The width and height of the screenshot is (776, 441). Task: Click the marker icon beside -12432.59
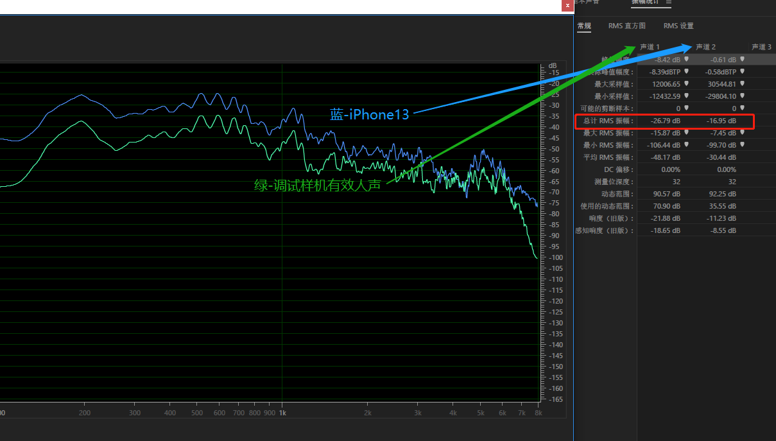(x=686, y=96)
